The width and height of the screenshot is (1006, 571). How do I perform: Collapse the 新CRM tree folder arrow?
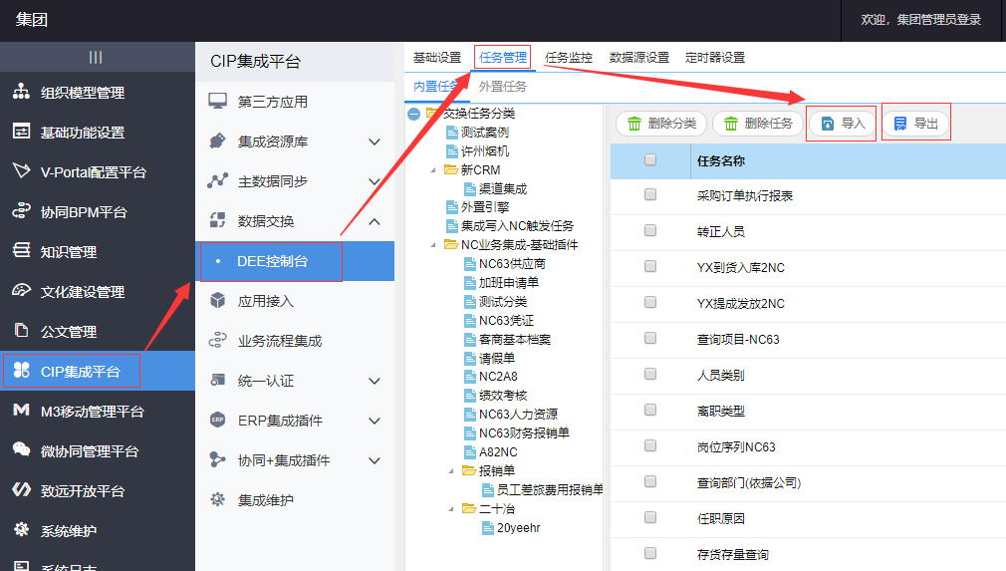coord(433,170)
